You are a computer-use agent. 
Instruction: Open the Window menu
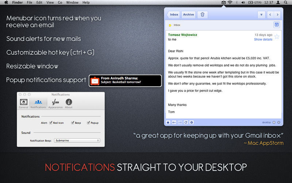[x=72, y=3]
